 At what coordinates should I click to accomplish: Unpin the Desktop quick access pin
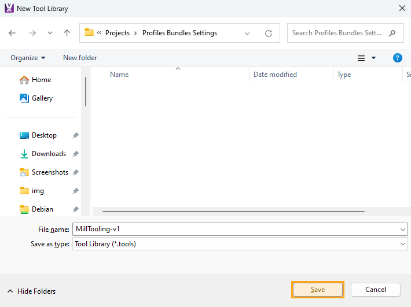[75, 135]
